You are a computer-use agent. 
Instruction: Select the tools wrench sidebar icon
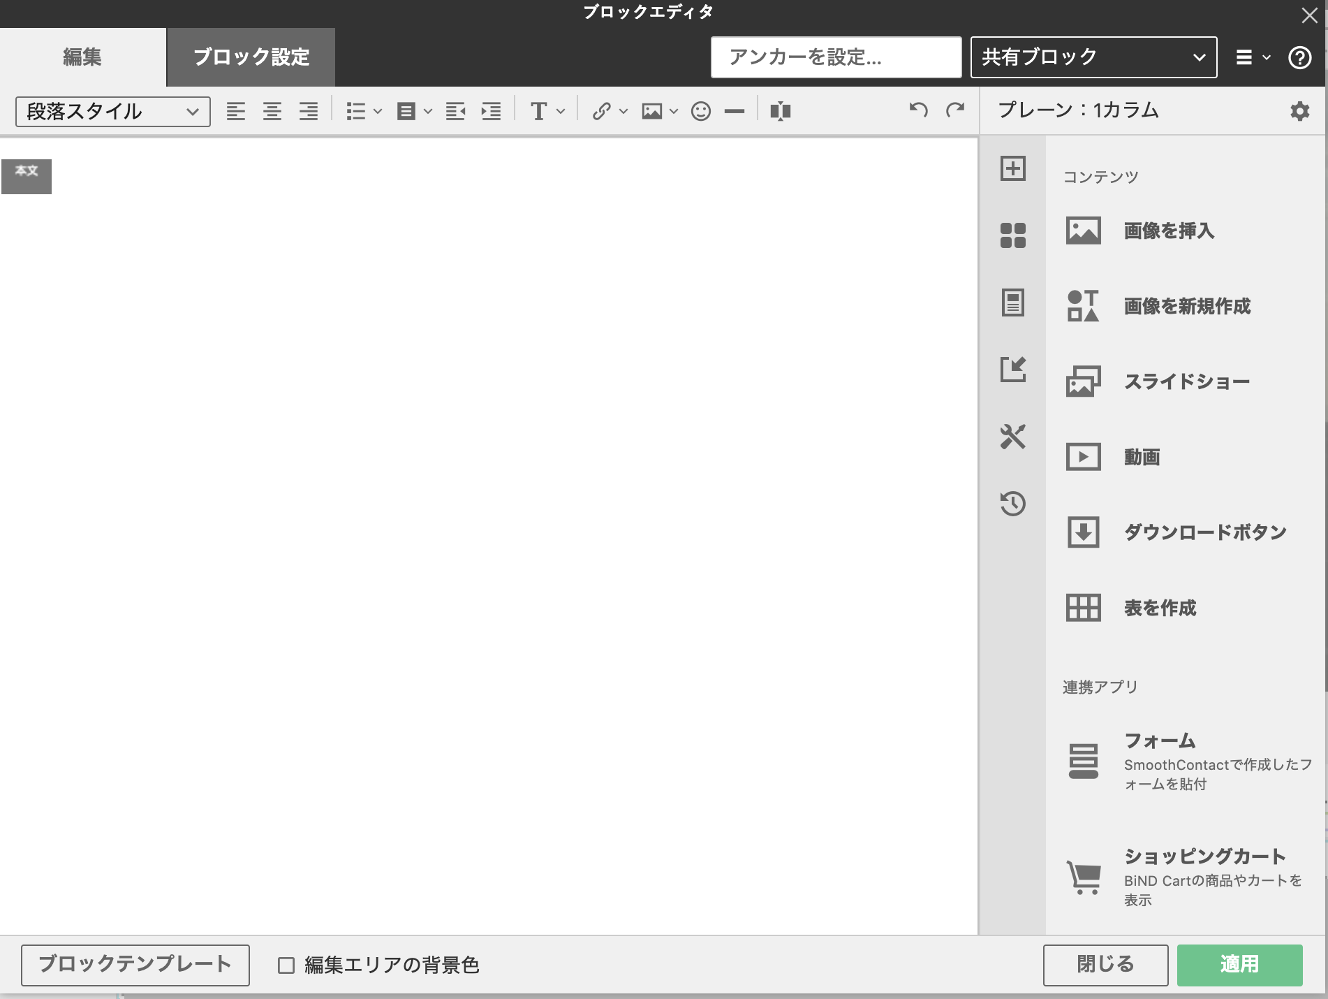coord(1013,437)
